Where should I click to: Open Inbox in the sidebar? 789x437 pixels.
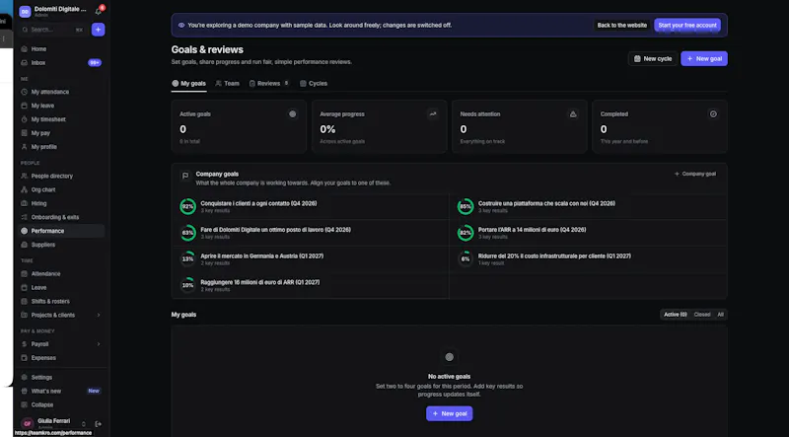61,63
